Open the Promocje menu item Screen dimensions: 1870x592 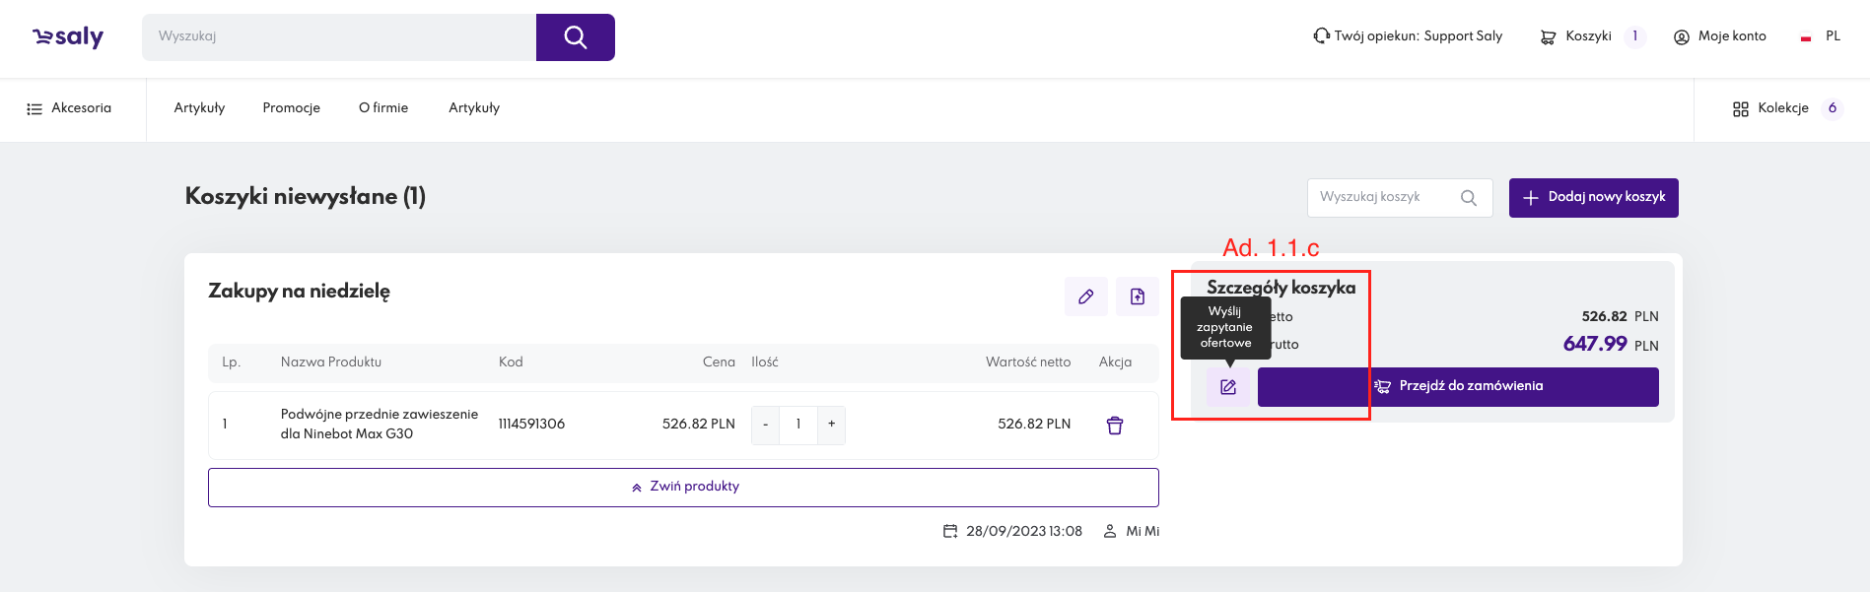pos(291,108)
